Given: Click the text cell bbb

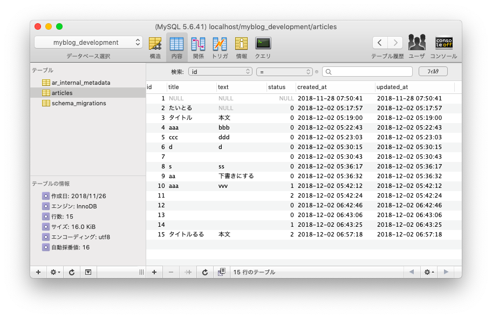Looking at the screenshot, I should [224, 127].
